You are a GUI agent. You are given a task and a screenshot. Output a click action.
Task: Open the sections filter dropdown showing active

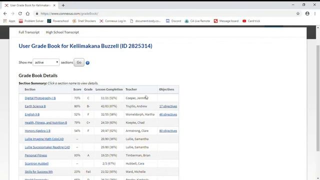tap(46, 62)
